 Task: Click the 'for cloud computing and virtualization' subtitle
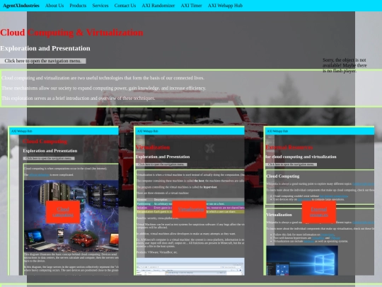(x=301, y=157)
